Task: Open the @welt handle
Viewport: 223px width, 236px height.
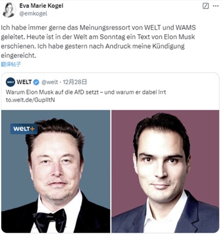Action: 50,82
